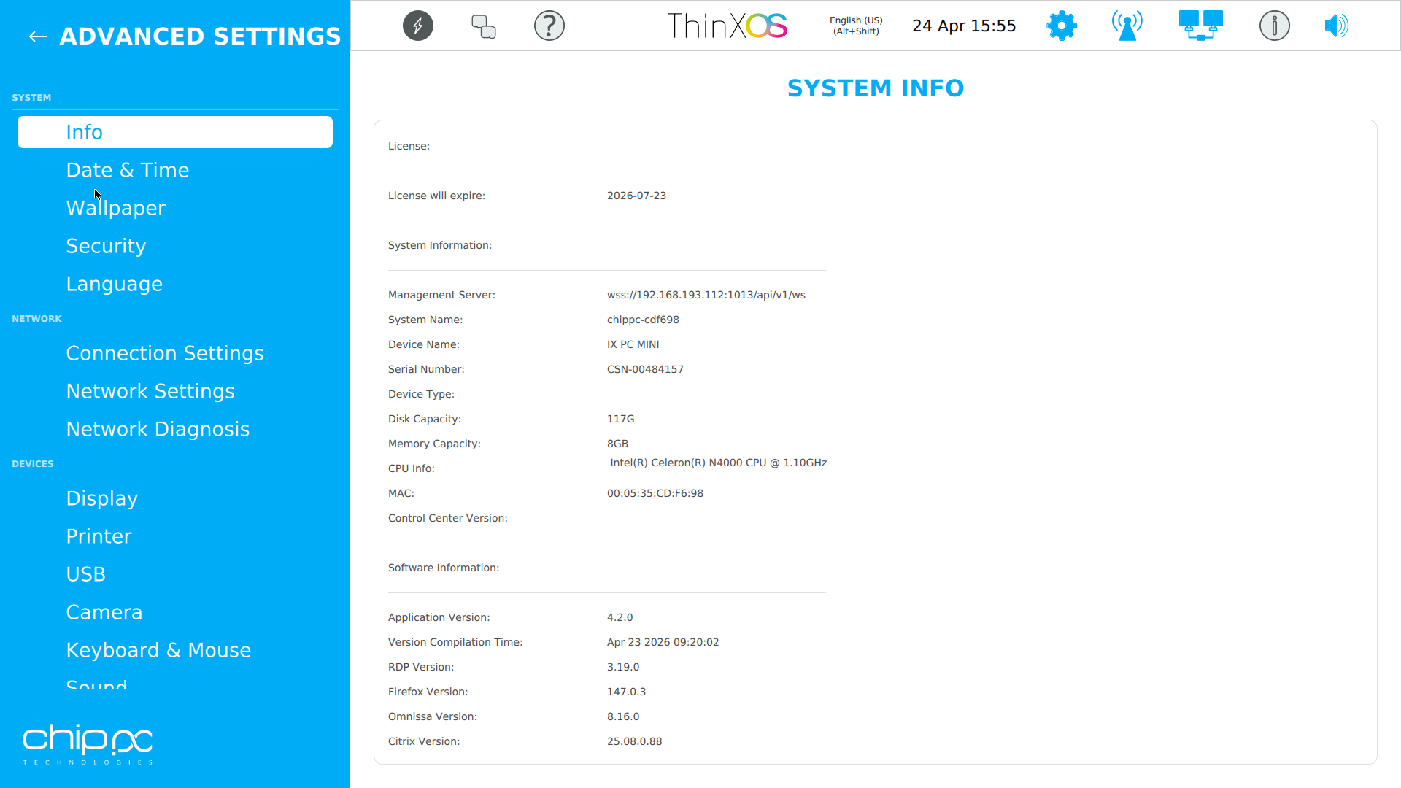Click the ThinXOS logo

coord(727,26)
